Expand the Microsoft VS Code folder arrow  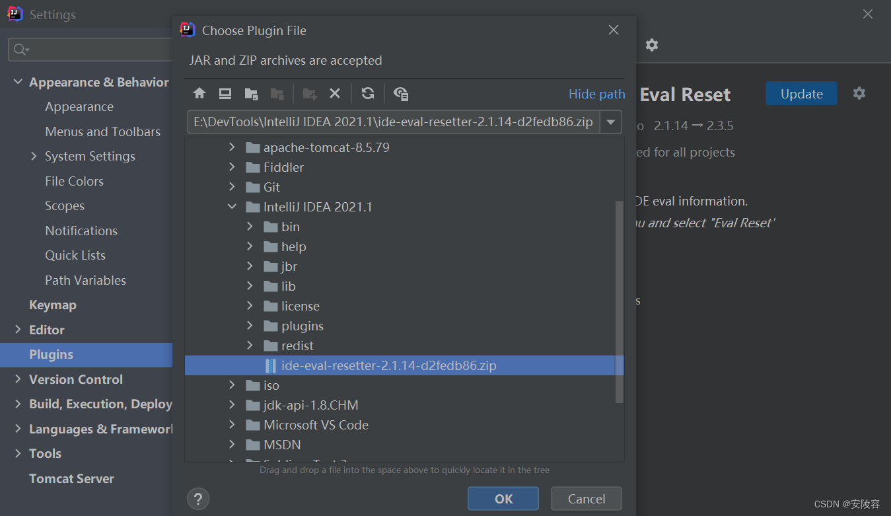coord(232,425)
